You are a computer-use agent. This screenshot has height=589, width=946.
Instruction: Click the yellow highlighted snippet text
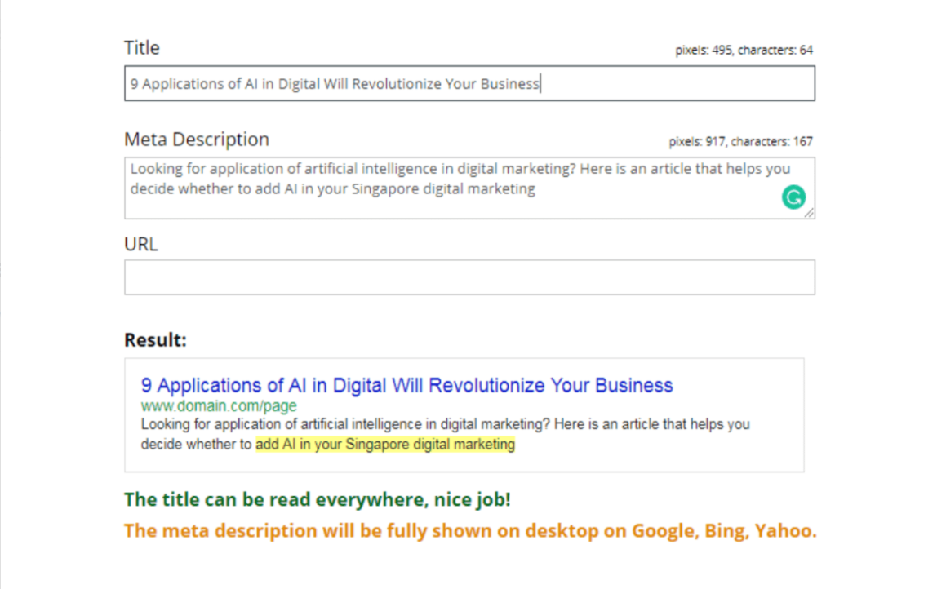pyautogui.click(x=385, y=445)
